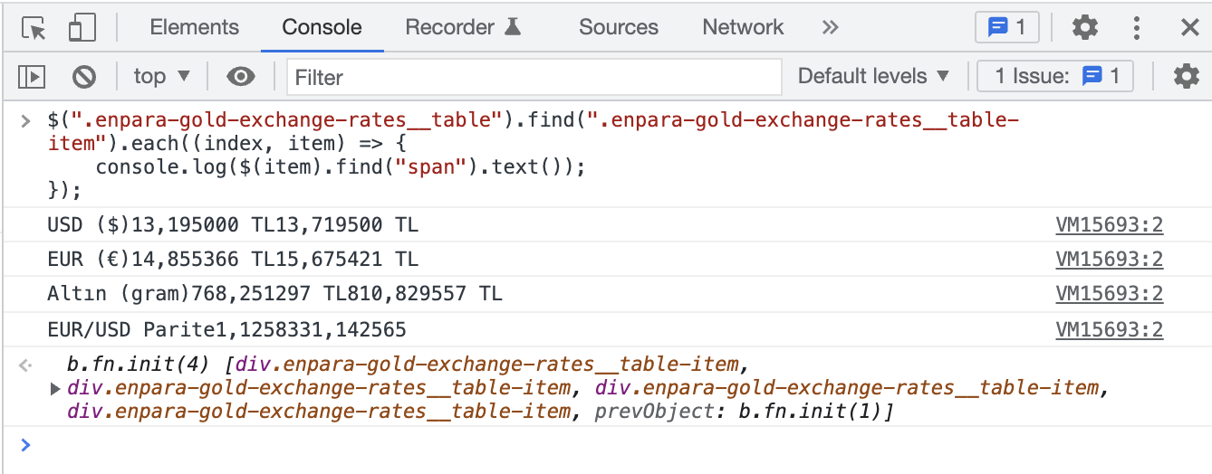Click the entered jQuery command text
This screenshot has width=1212, height=474.
(x=534, y=155)
